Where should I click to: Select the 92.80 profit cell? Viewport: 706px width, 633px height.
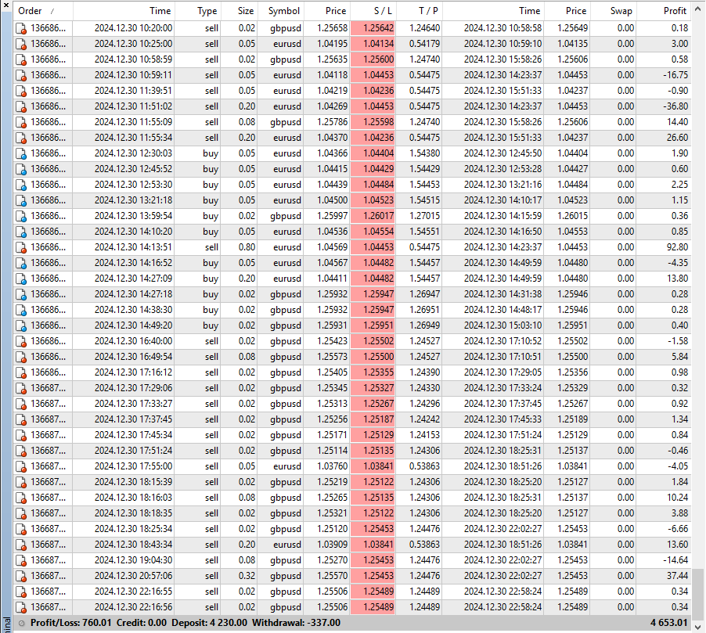coord(673,247)
